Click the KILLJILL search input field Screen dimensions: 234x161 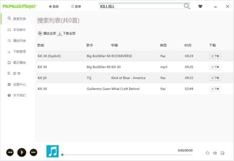point(141,6)
